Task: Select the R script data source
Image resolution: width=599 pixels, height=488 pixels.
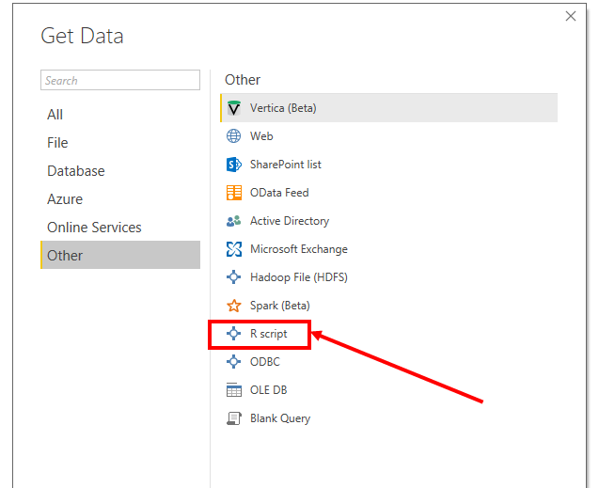Action: [268, 334]
